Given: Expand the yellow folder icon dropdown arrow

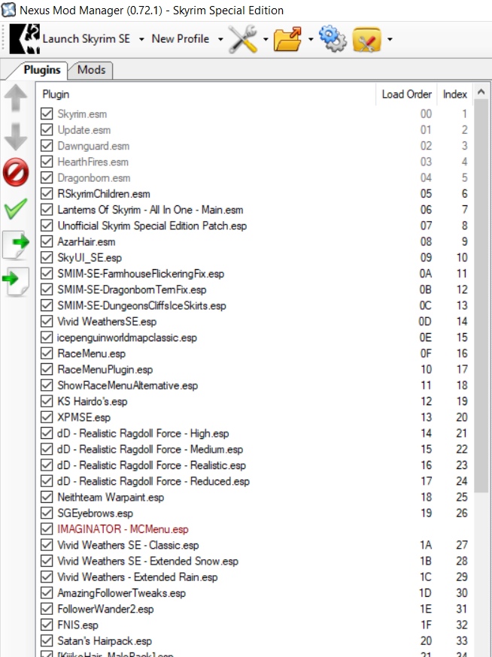Looking at the screenshot, I should (390, 39).
